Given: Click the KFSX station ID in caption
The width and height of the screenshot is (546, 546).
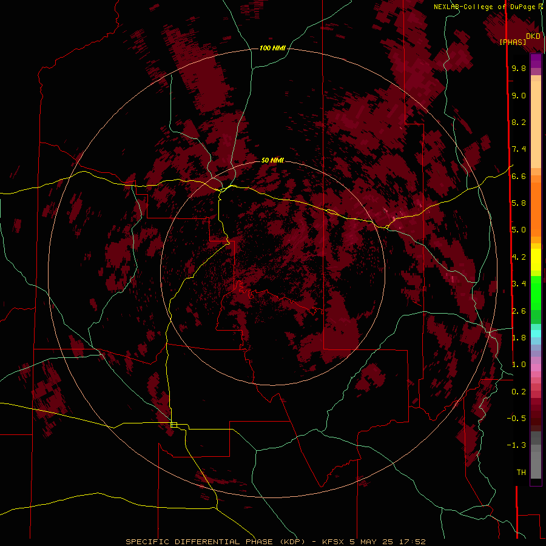Looking at the screenshot, I should [332, 542].
